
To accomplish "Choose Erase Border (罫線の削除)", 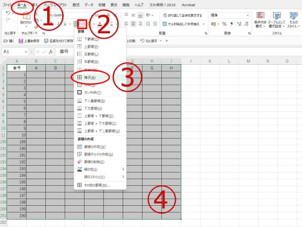I will pyautogui.click(x=100, y=162).
